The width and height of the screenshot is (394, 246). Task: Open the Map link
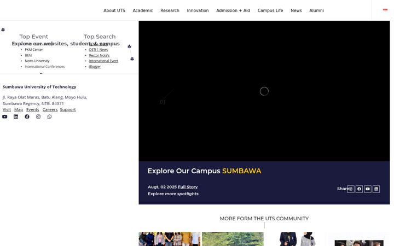(x=19, y=110)
